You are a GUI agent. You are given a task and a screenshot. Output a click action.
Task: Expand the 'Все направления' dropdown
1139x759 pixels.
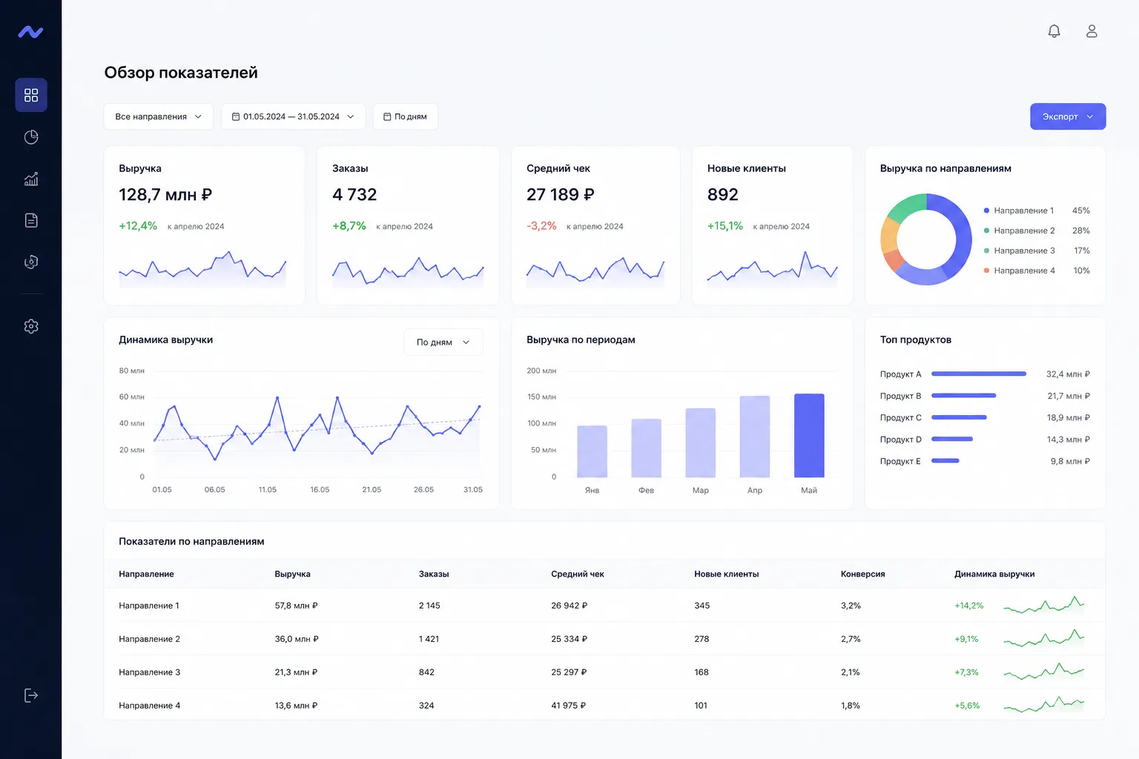pos(159,116)
